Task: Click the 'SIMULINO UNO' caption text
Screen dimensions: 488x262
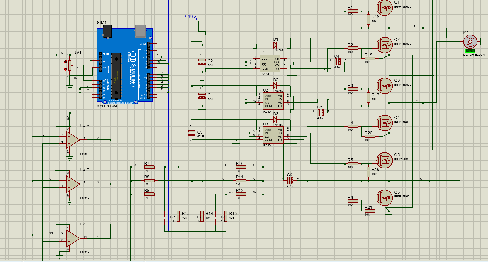Action: coord(108,106)
